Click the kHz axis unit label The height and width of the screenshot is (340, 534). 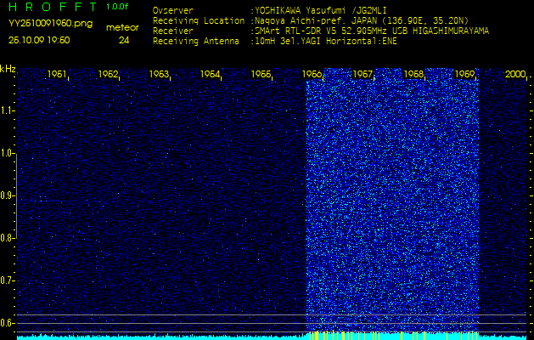click(x=8, y=69)
